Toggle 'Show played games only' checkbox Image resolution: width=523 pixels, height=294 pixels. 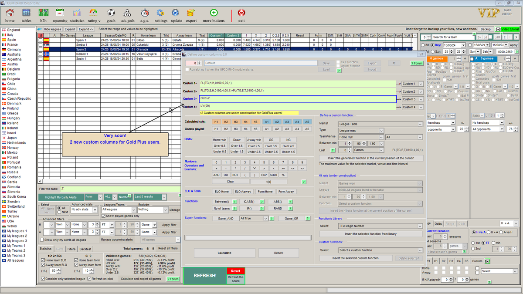(x=104, y=216)
